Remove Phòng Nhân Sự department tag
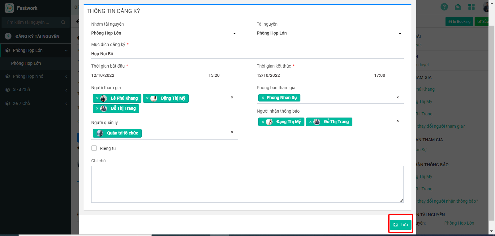The height and width of the screenshot is (236, 495). pos(263,98)
